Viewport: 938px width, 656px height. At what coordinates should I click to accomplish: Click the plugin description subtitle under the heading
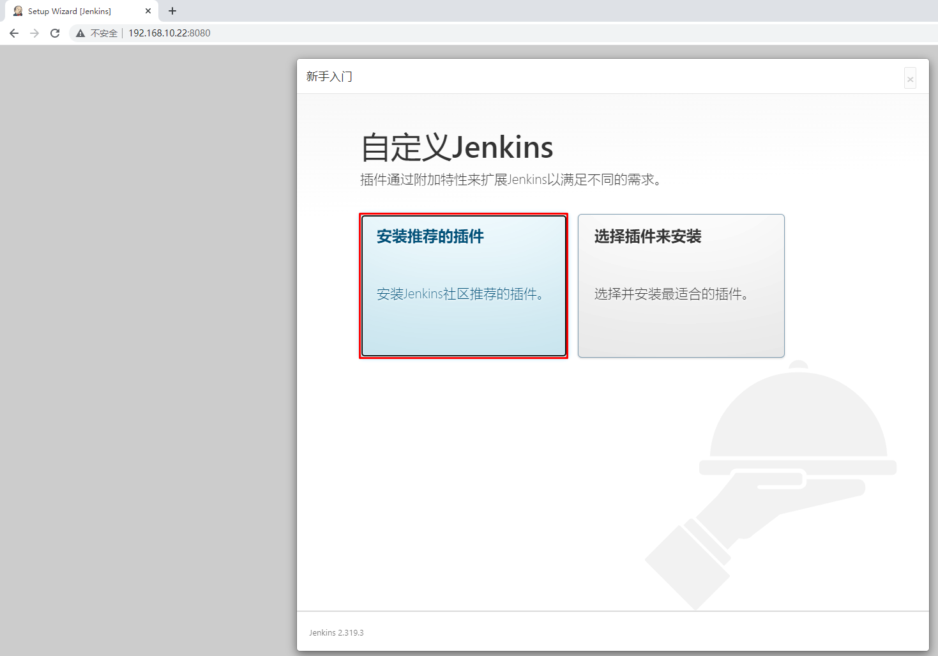(x=511, y=179)
